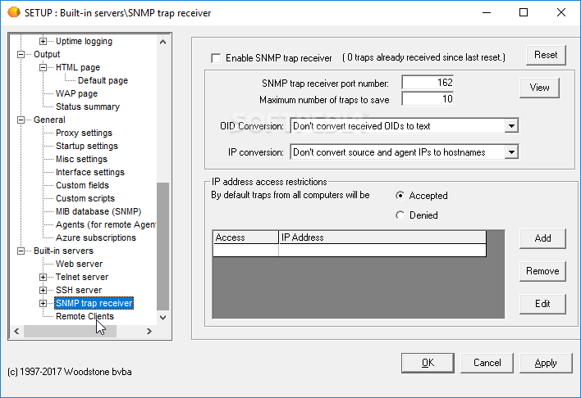
Task: Enable the SNMP trap receiver checkbox
Action: pyautogui.click(x=216, y=58)
